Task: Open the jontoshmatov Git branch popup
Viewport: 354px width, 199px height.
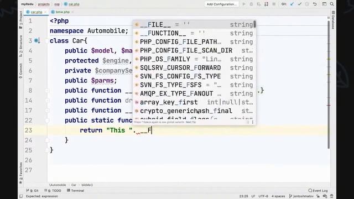Action: point(301,196)
